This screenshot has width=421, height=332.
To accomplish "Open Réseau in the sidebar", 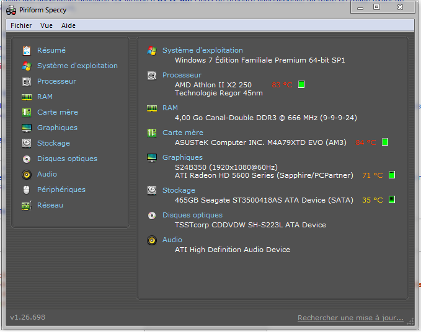I will pos(50,206).
